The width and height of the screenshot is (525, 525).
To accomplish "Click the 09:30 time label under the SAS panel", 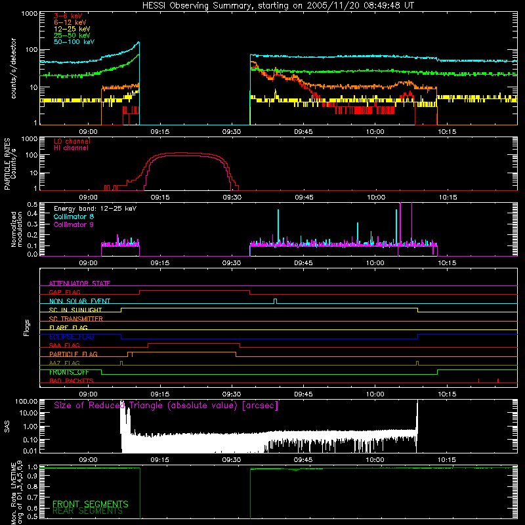I will 232,460.
